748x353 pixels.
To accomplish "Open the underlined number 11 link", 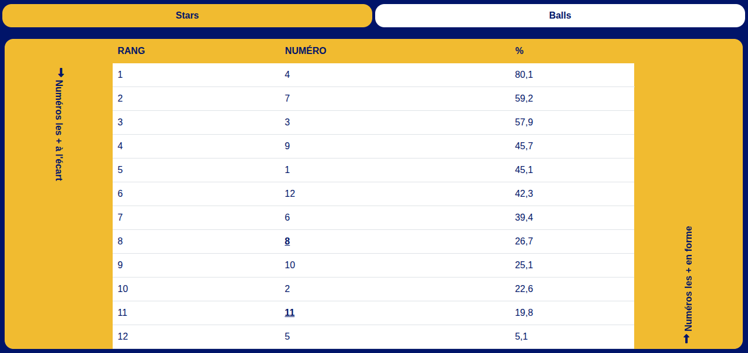I will (x=289, y=313).
